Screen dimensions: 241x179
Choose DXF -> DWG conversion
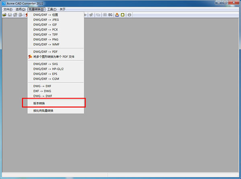(x=56, y=91)
